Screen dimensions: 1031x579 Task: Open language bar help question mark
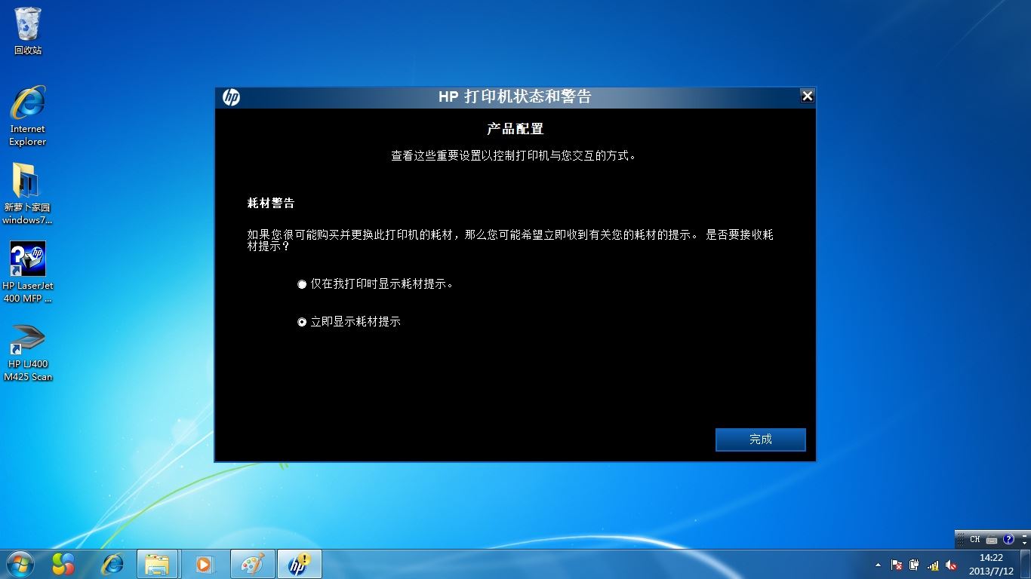pos(1008,539)
